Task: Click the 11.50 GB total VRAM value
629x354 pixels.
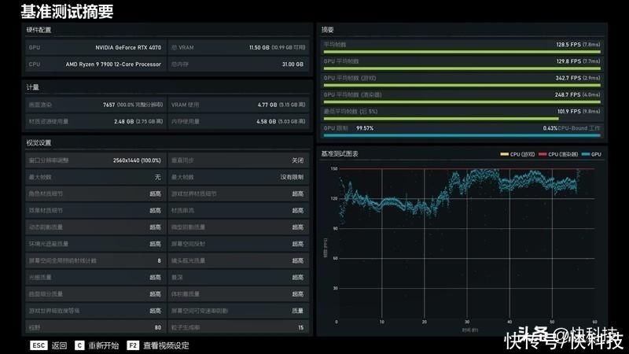Action: click(x=259, y=47)
